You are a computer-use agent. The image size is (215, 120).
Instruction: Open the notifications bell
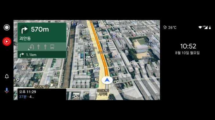tap(7, 76)
